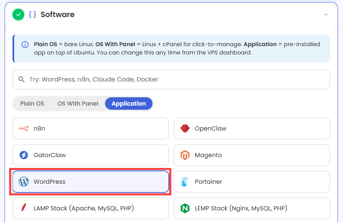Click the red OpenClaw mascot icon
343x222 pixels.
click(x=185, y=128)
